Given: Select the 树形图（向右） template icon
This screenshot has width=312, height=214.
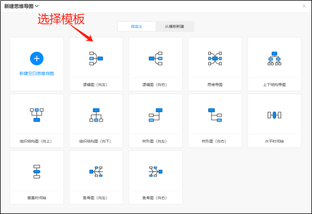Looking at the screenshot, I should tap(215, 115).
